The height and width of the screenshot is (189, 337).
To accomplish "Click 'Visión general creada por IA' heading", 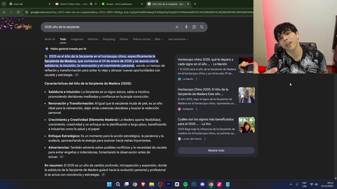I will coord(68,49).
